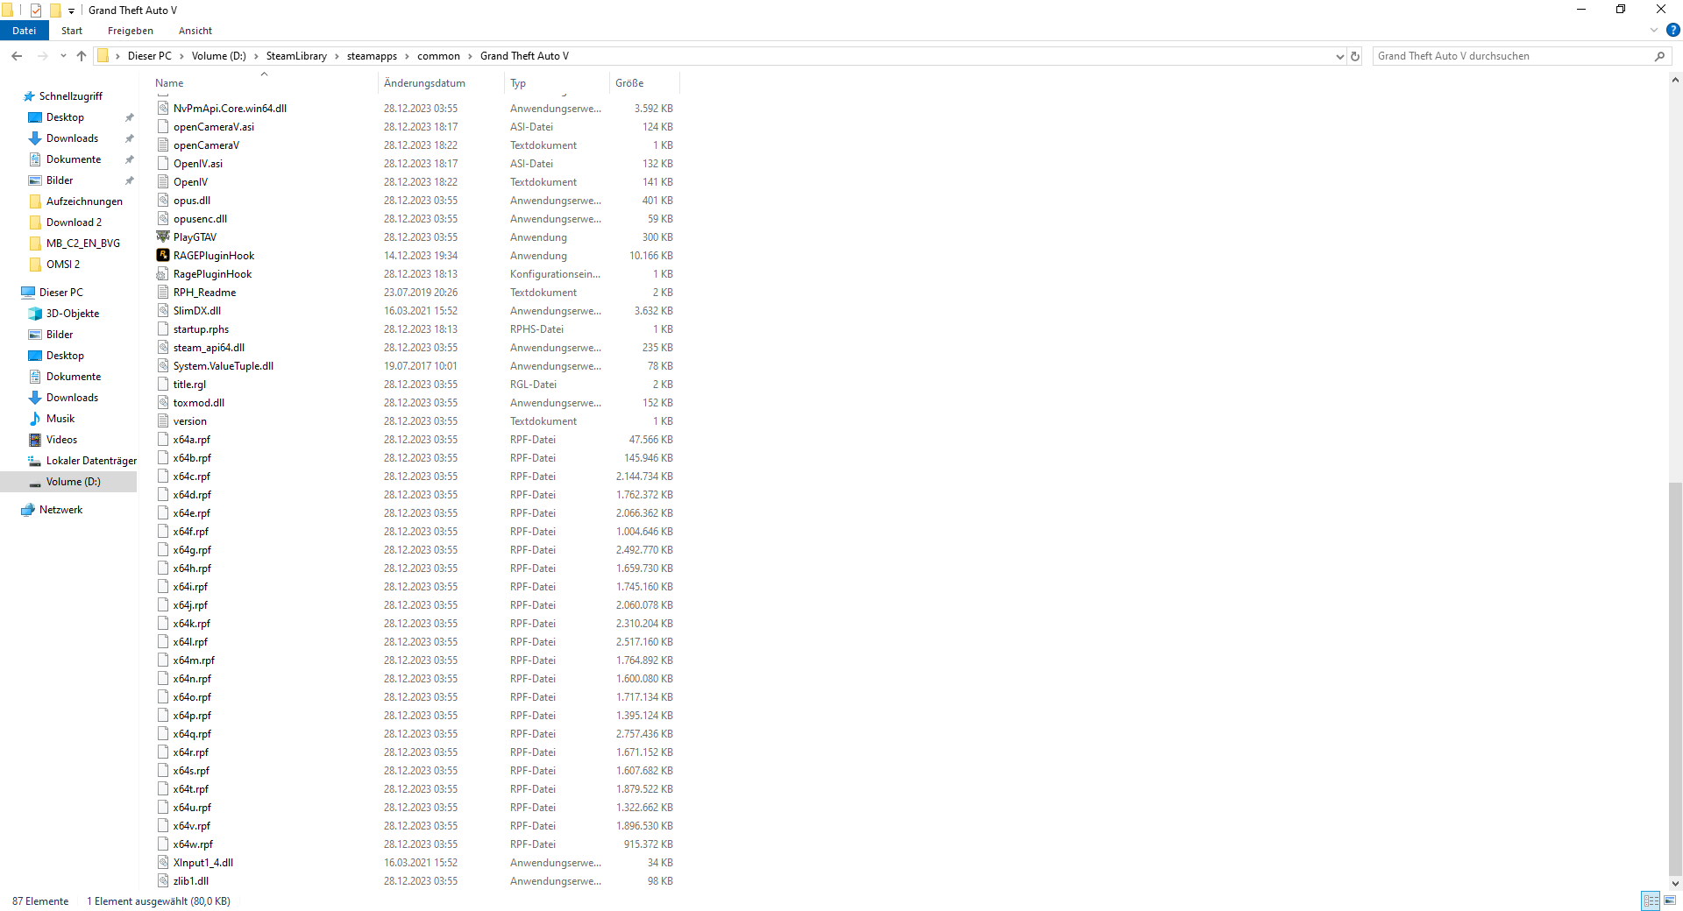Open the recent locations dropdown
The image size is (1683, 911).
(x=63, y=56)
